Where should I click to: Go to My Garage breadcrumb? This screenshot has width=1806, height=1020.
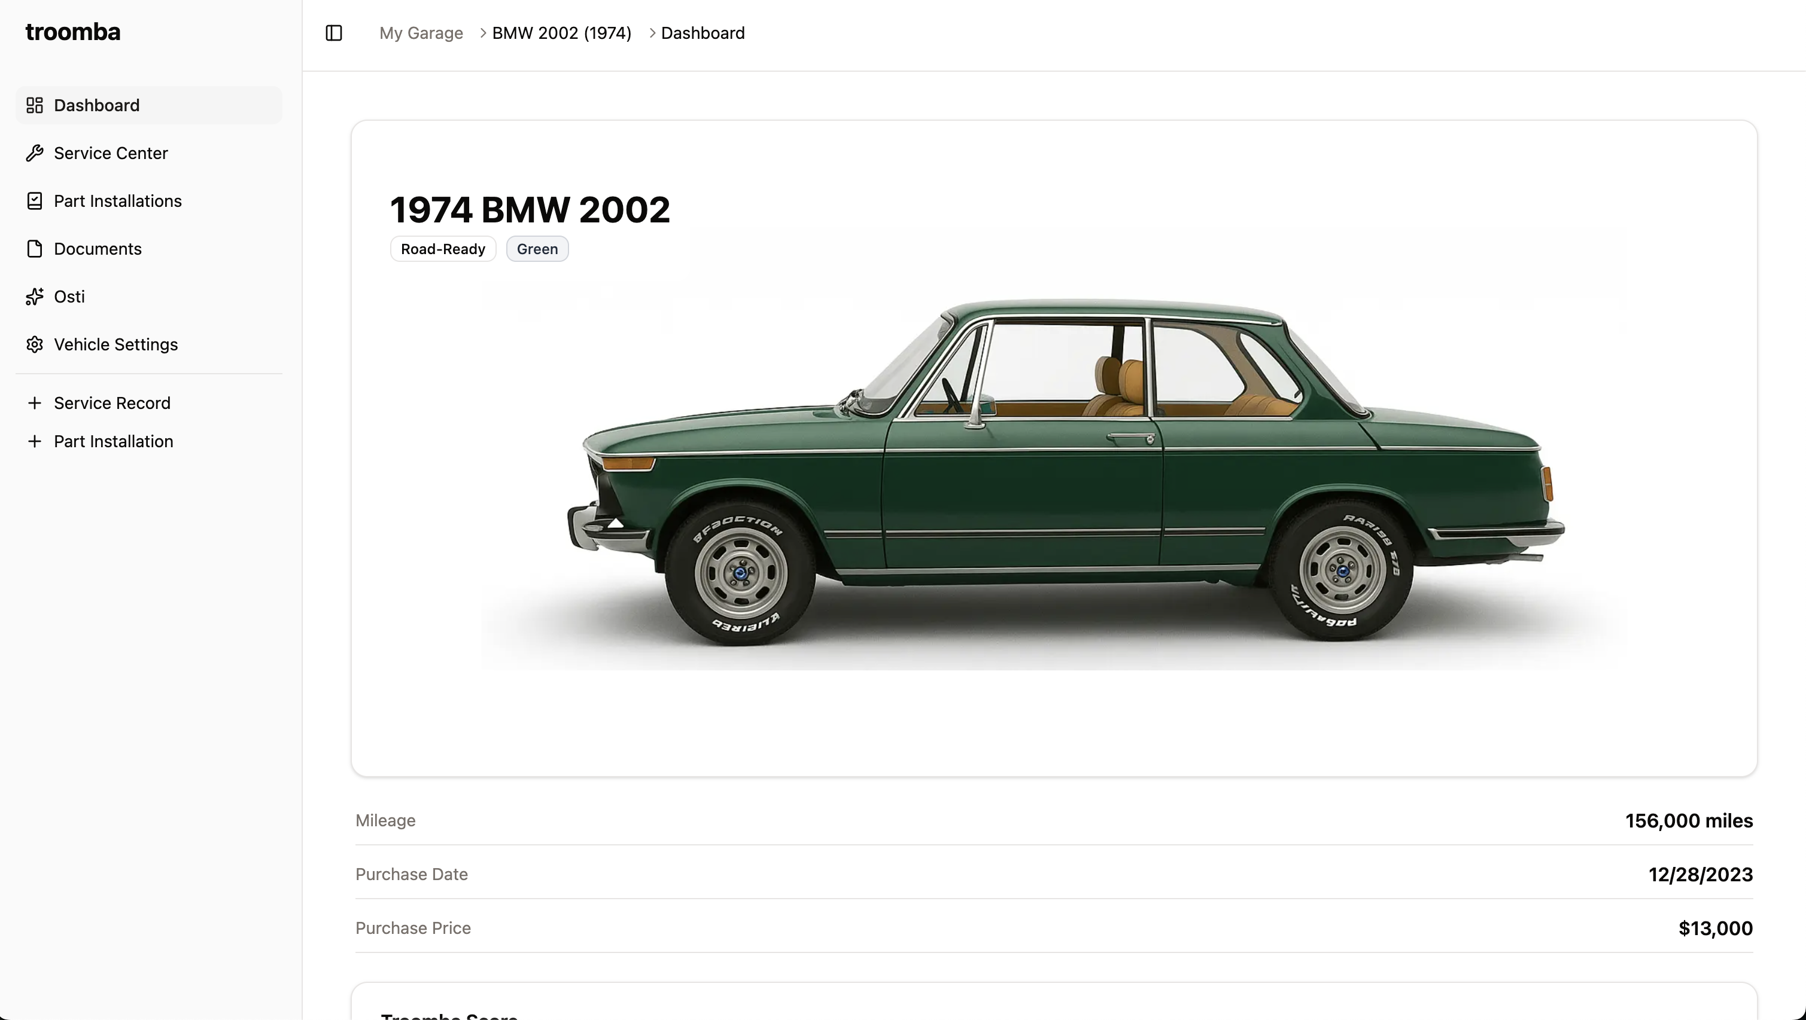click(x=421, y=33)
